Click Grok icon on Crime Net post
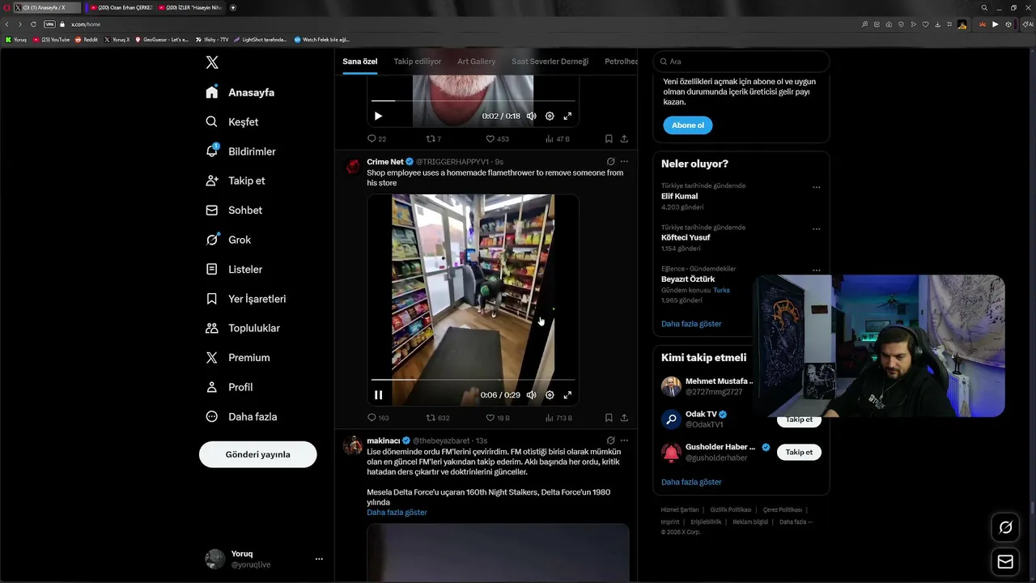 pos(610,161)
